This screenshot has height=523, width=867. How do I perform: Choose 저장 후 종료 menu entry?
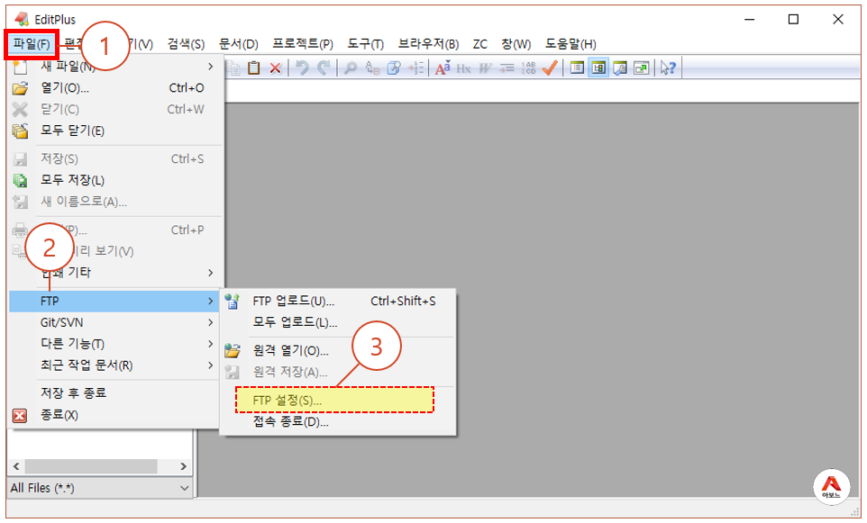pos(115,393)
